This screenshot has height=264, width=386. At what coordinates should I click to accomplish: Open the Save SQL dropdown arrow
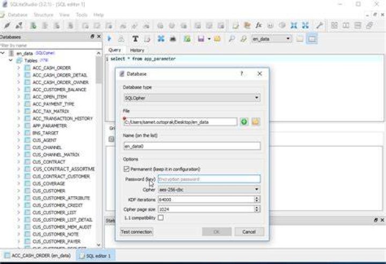209,39
